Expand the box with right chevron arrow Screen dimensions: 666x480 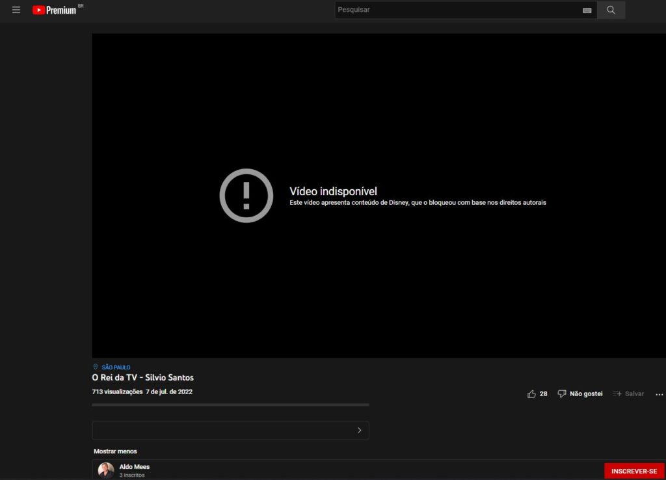point(359,430)
